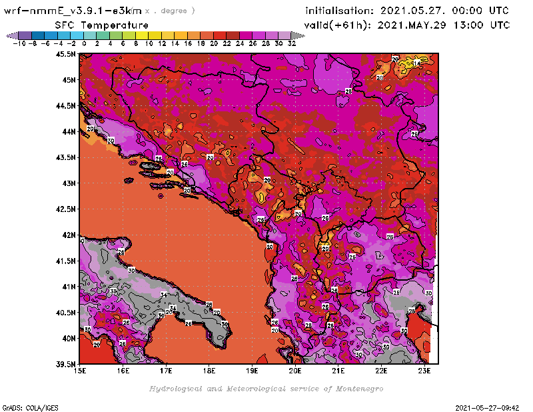Click the latitude label 41.5N
This screenshot has height=412, width=533.
(x=65, y=261)
